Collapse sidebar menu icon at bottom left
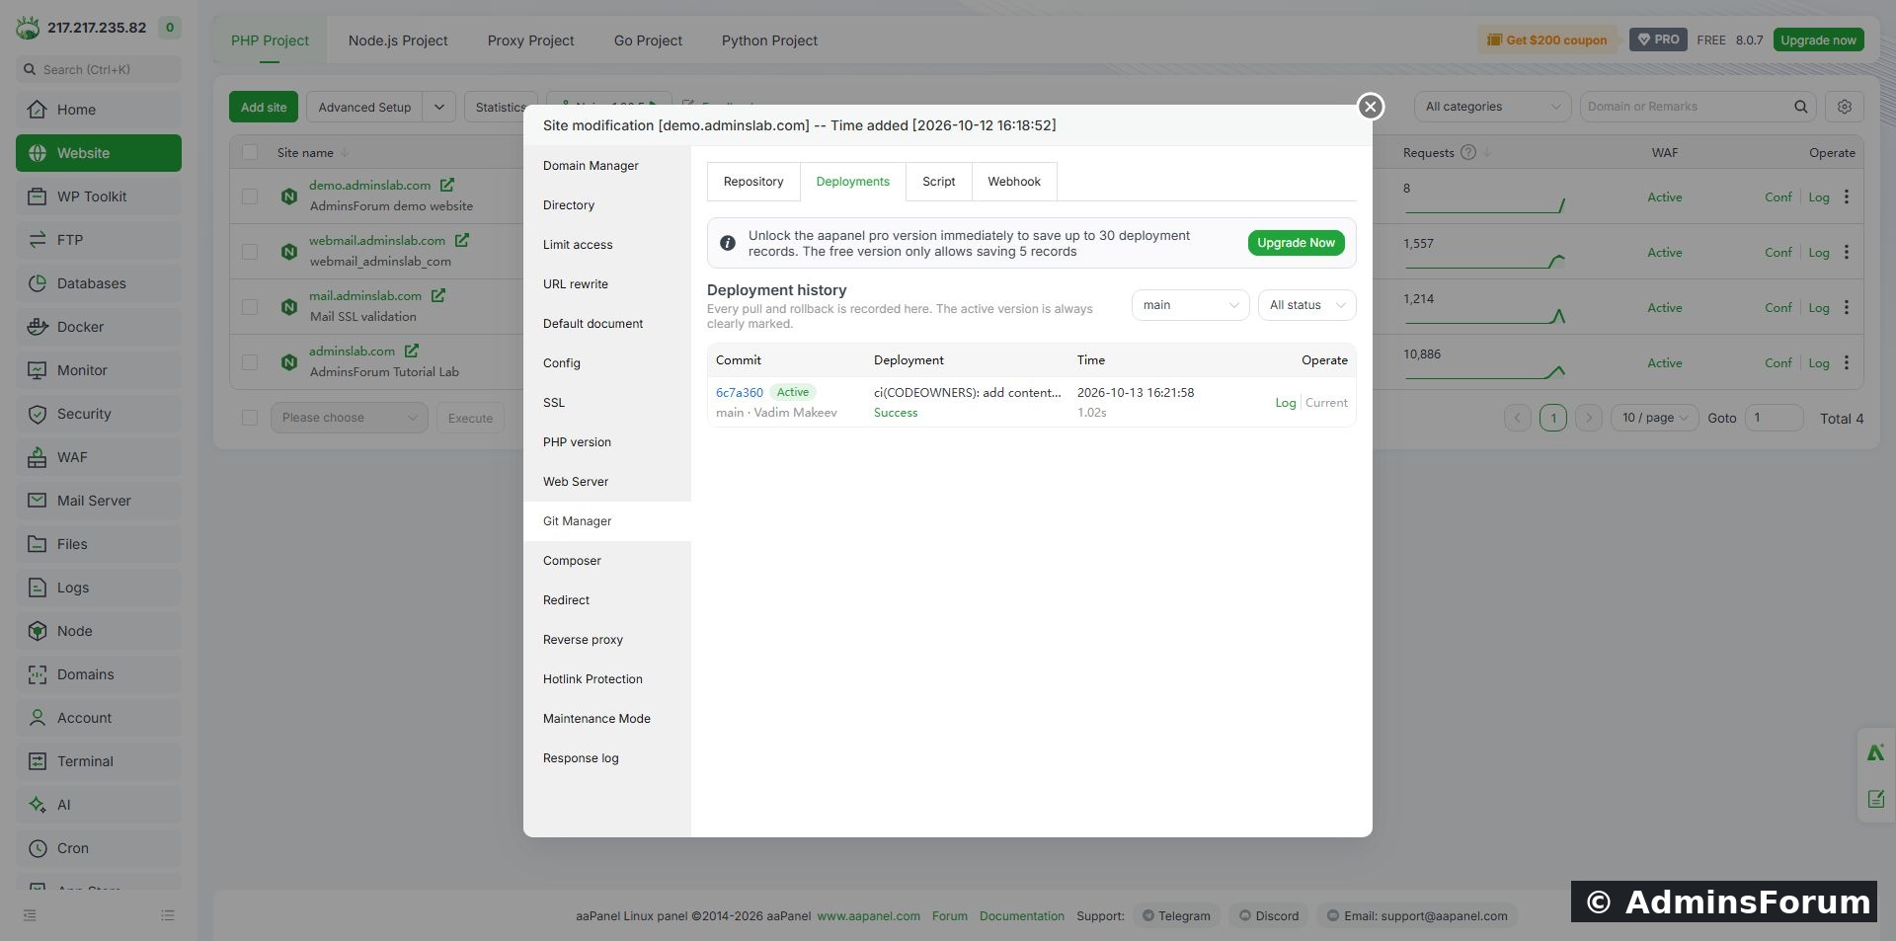The image size is (1896, 941). 30,915
